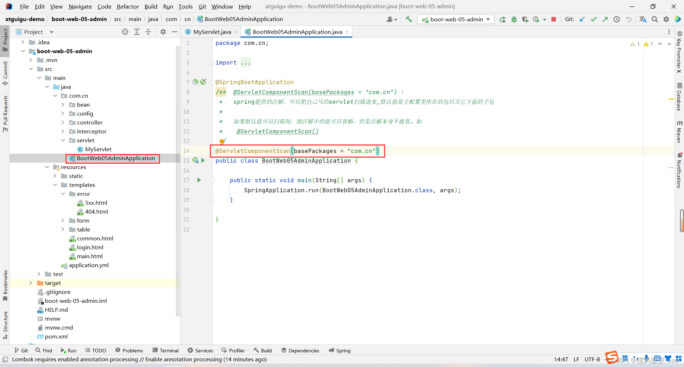Select opened file locate icon in Project panel
The height and width of the screenshot is (367, 684).
[125, 32]
